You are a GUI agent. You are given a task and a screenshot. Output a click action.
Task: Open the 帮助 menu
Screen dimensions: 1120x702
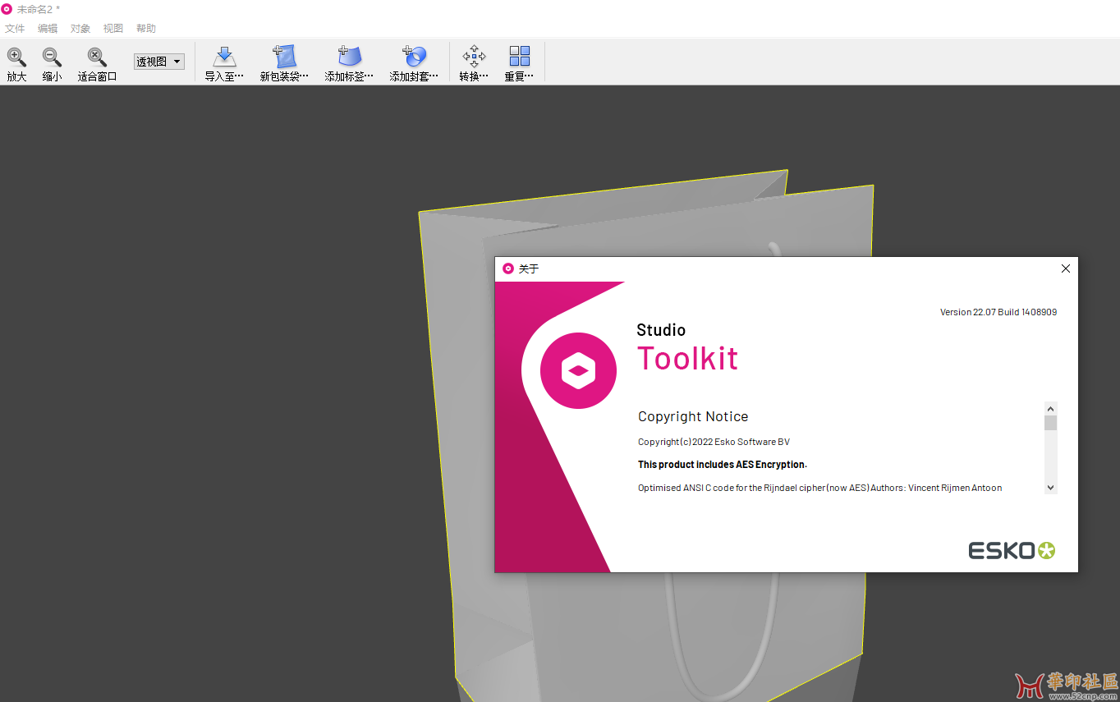point(146,28)
